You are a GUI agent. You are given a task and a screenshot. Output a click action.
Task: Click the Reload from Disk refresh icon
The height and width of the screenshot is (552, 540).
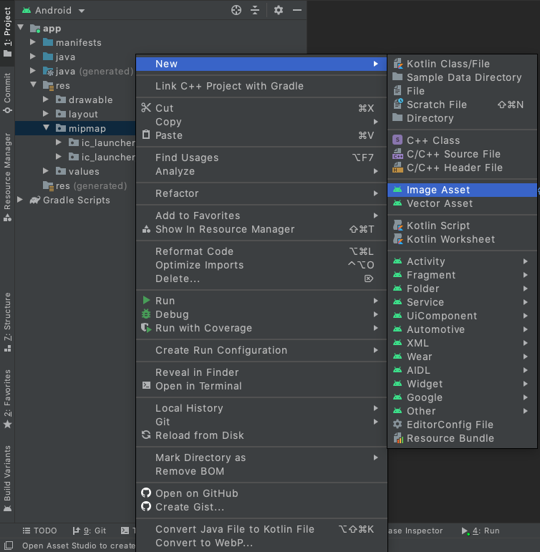click(x=146, y=435)
